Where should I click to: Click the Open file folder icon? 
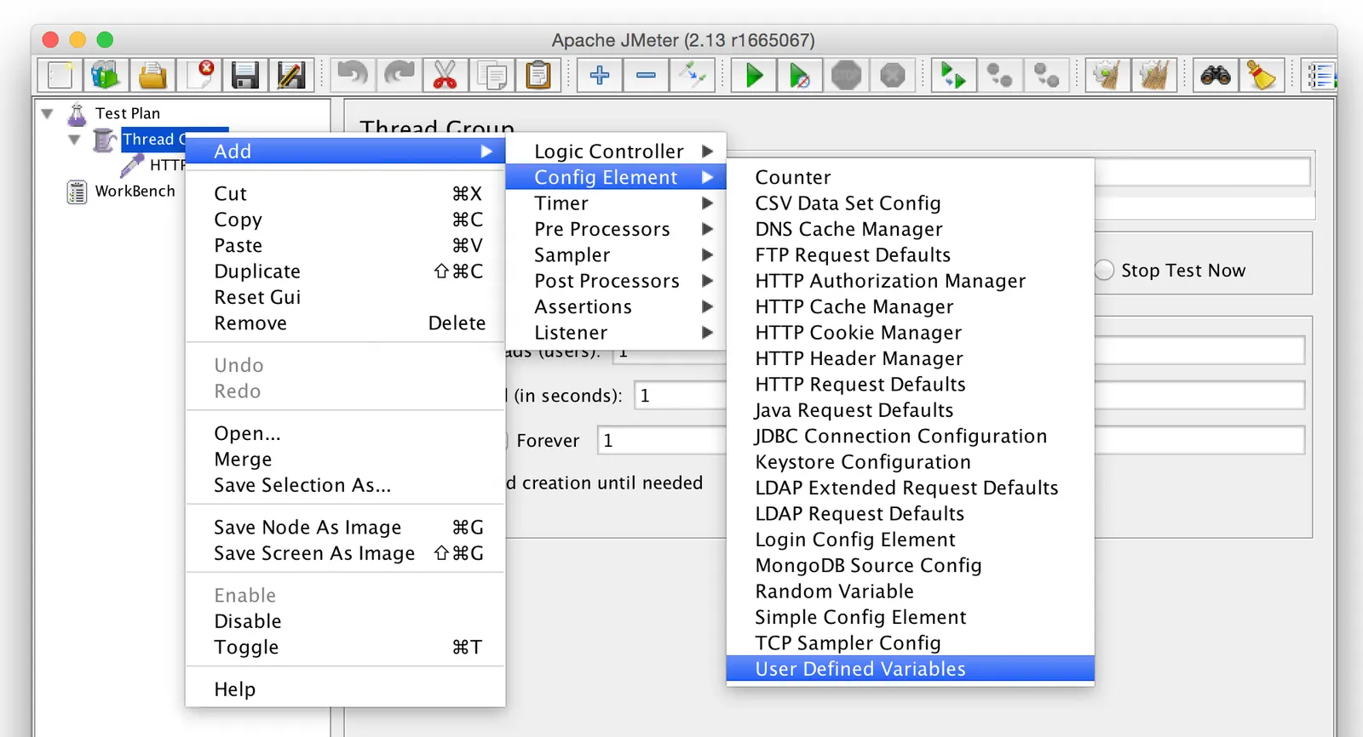(152, 76)
